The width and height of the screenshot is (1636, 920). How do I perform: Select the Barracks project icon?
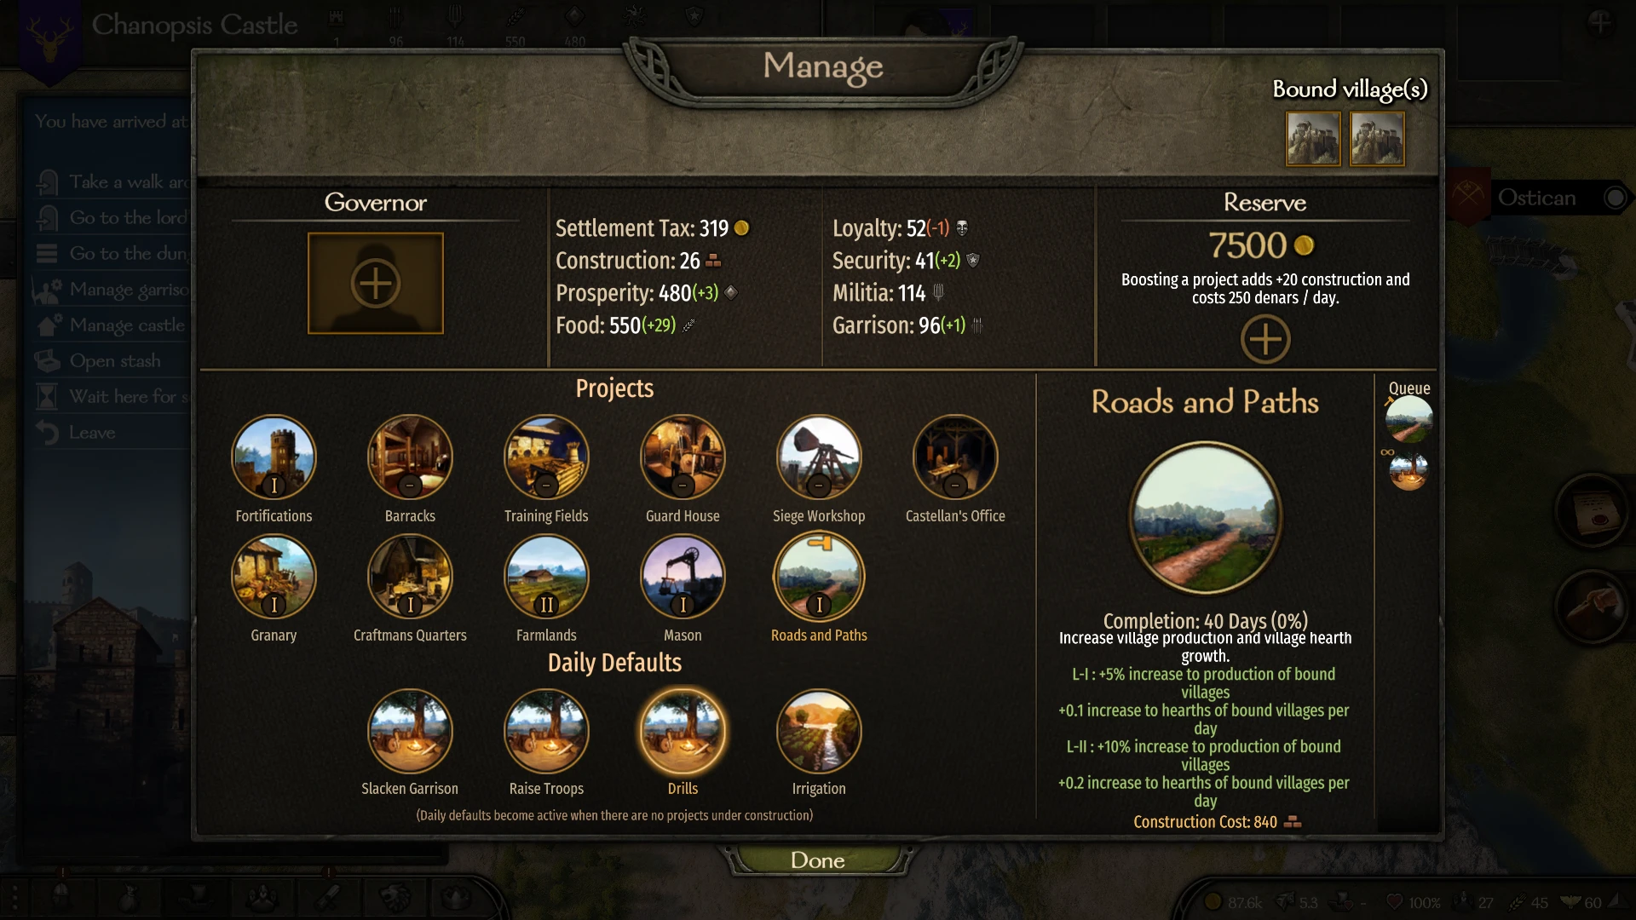410,457
